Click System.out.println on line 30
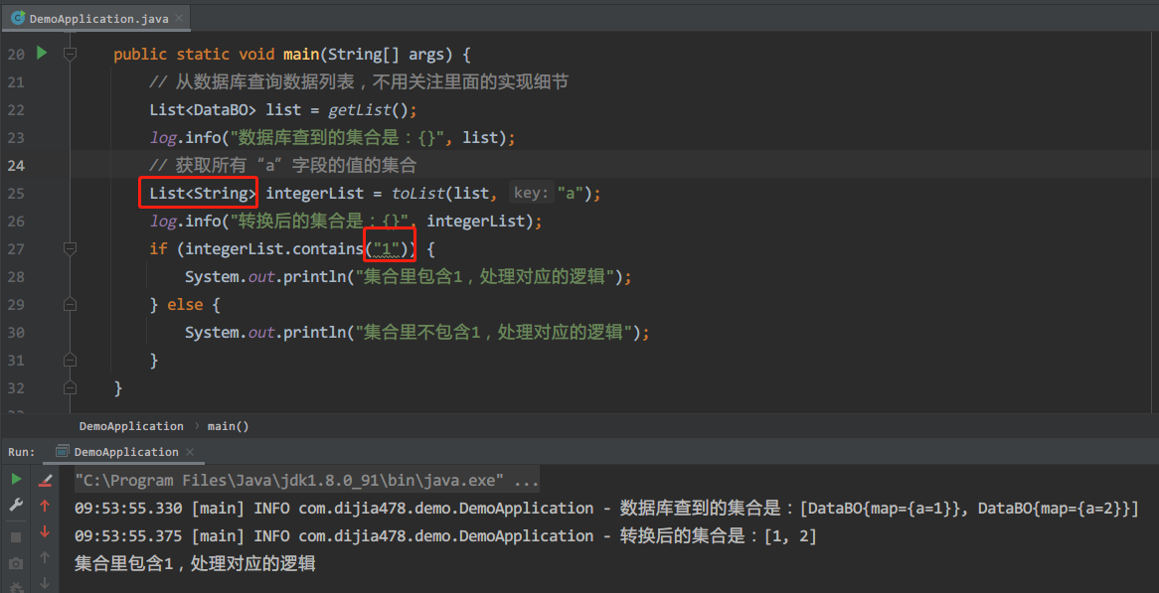1159x593 pixels. 264,333
